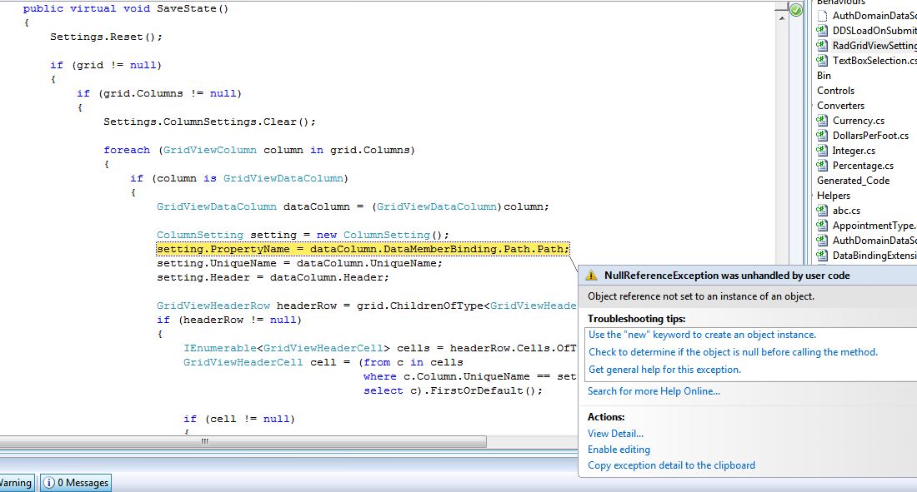Click 'Get general help for this exception'

coord(664,370)
